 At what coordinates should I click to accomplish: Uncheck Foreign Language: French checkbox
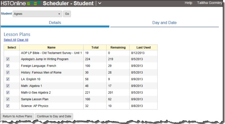pos(8,66)
